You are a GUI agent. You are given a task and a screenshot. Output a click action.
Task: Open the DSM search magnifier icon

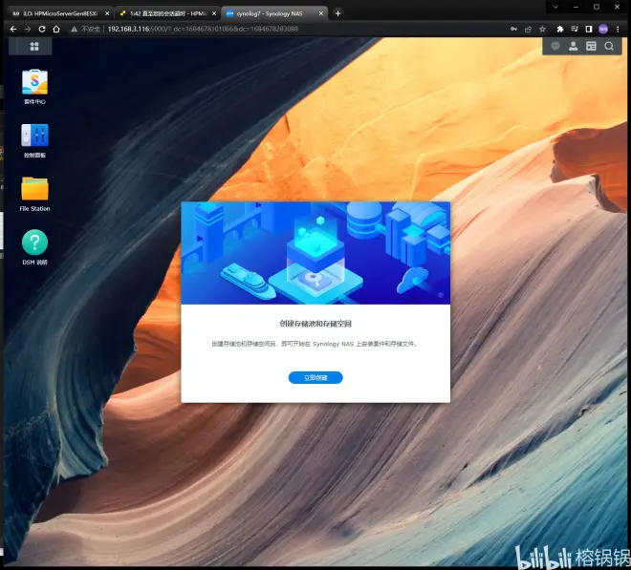609,46
